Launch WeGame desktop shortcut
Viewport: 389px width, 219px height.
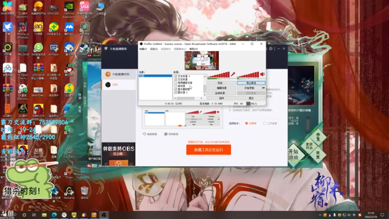pyautogui.click(x=69, y=193)
